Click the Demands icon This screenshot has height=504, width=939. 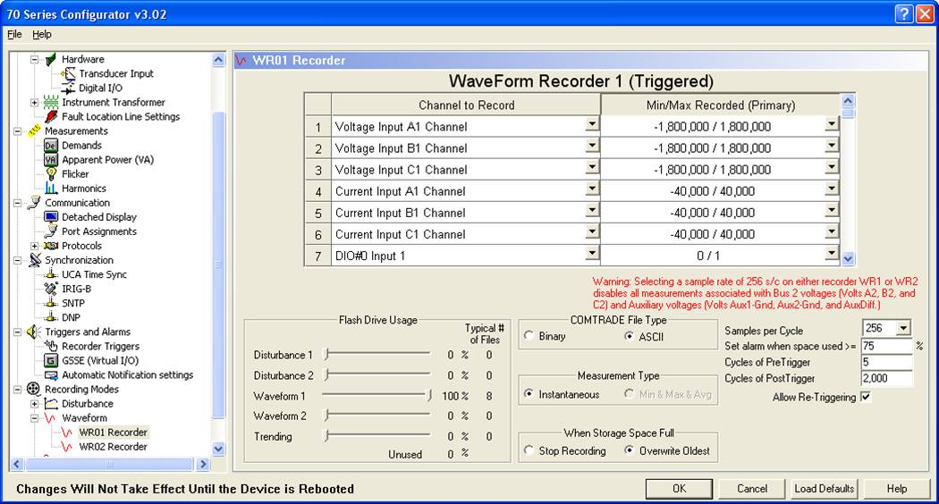51,146
